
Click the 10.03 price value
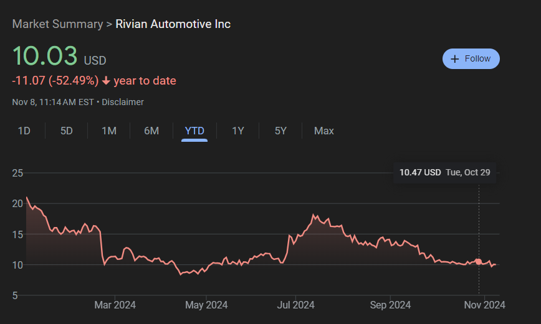[x=45, y=56]
